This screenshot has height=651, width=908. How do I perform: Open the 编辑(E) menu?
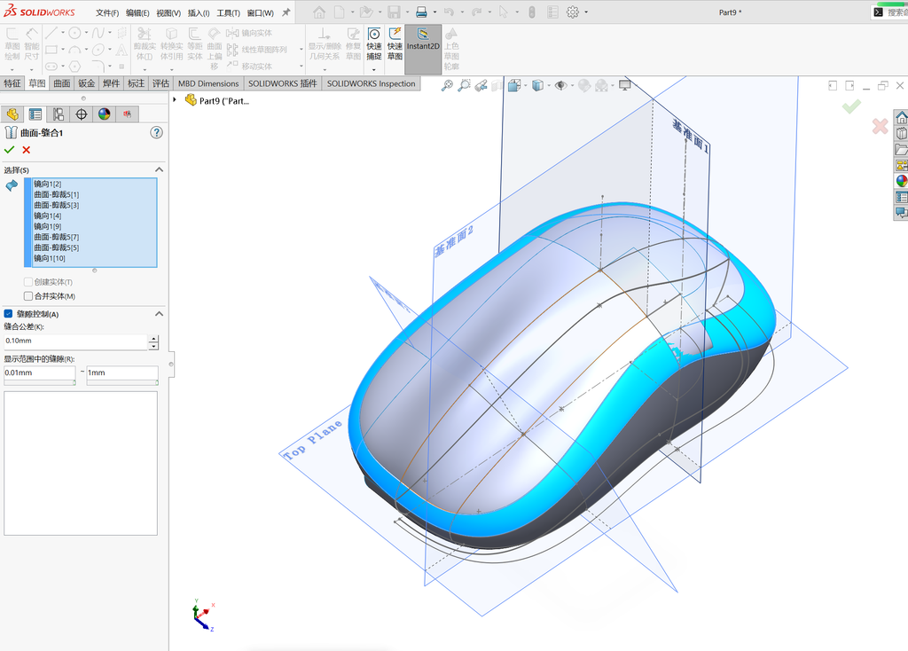(137, 12)
